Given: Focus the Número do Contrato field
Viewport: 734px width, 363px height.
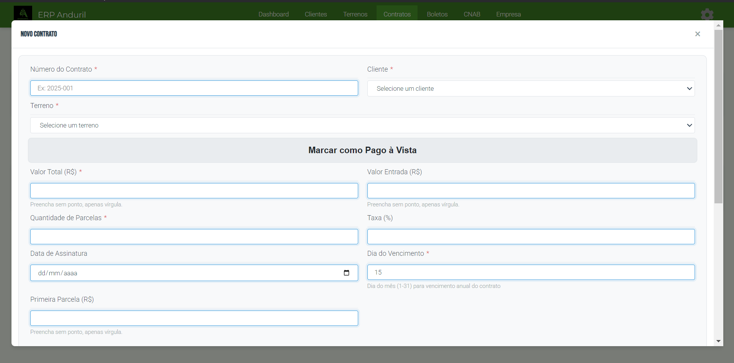Looking at the screenshot, I should click(194, 88).
